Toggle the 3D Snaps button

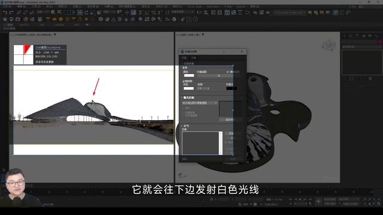pos(140,12)
